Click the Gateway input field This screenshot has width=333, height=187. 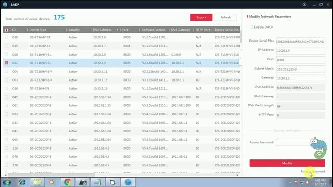click(300, 78)
